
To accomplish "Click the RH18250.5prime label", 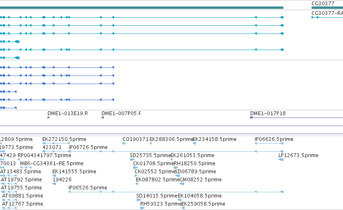I will pyautogui.click(x=194, y=164).
